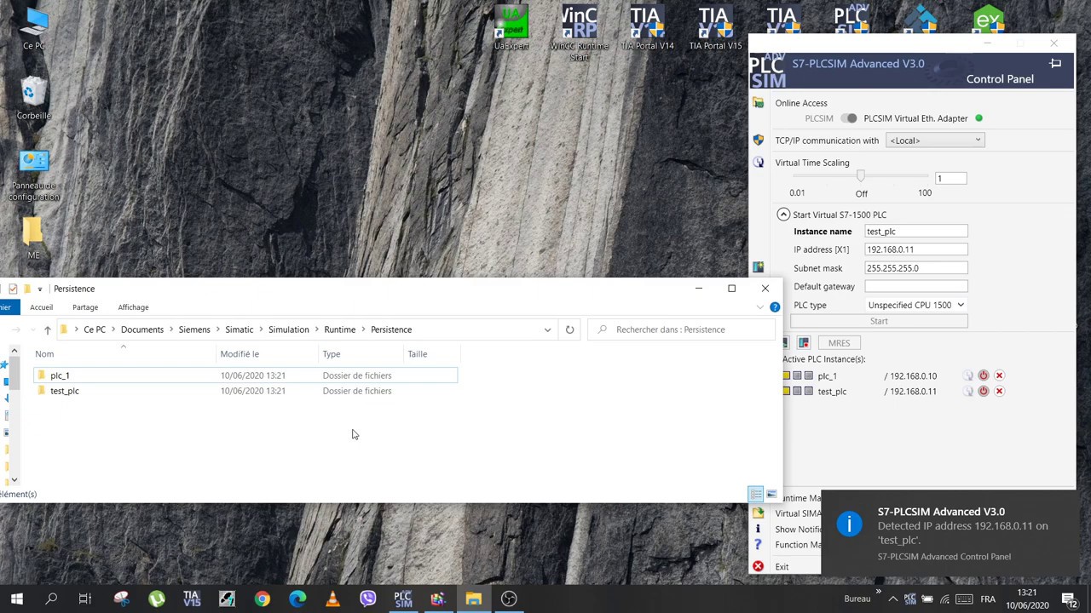This screenshot has width=1091, height=613.
Task: Click the Default gateway field
Action: coord(916,287)
